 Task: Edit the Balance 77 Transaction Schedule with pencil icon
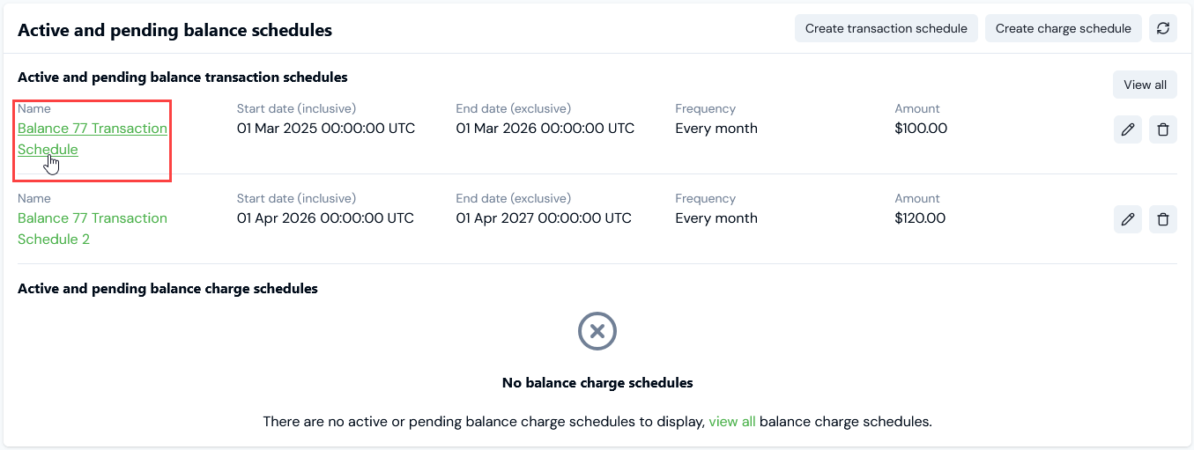(1128, 129)
